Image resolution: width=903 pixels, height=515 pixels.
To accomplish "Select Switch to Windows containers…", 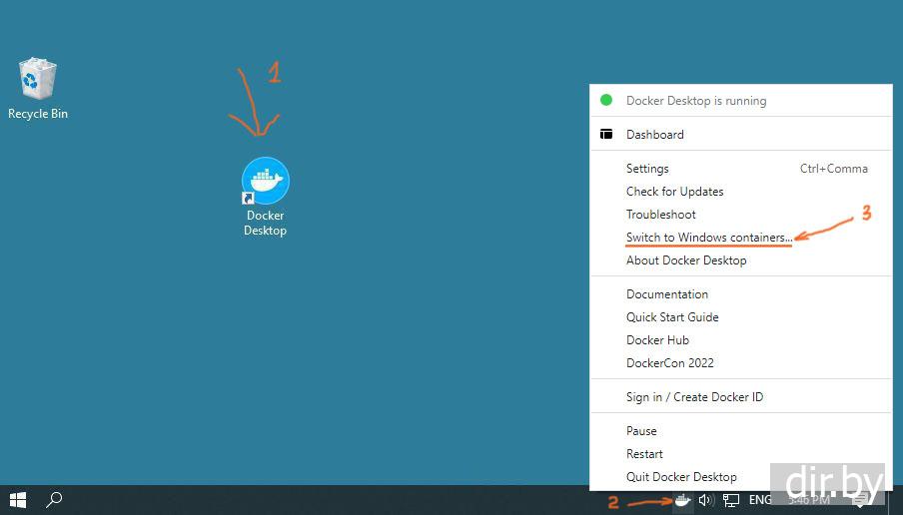I will [x=741, y=238].
